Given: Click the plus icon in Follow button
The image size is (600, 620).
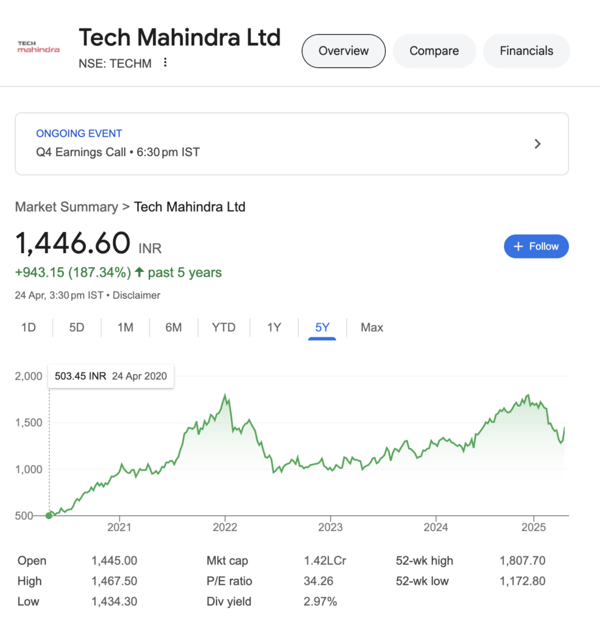Looking at the screenshot, I should tap(518, 246).
